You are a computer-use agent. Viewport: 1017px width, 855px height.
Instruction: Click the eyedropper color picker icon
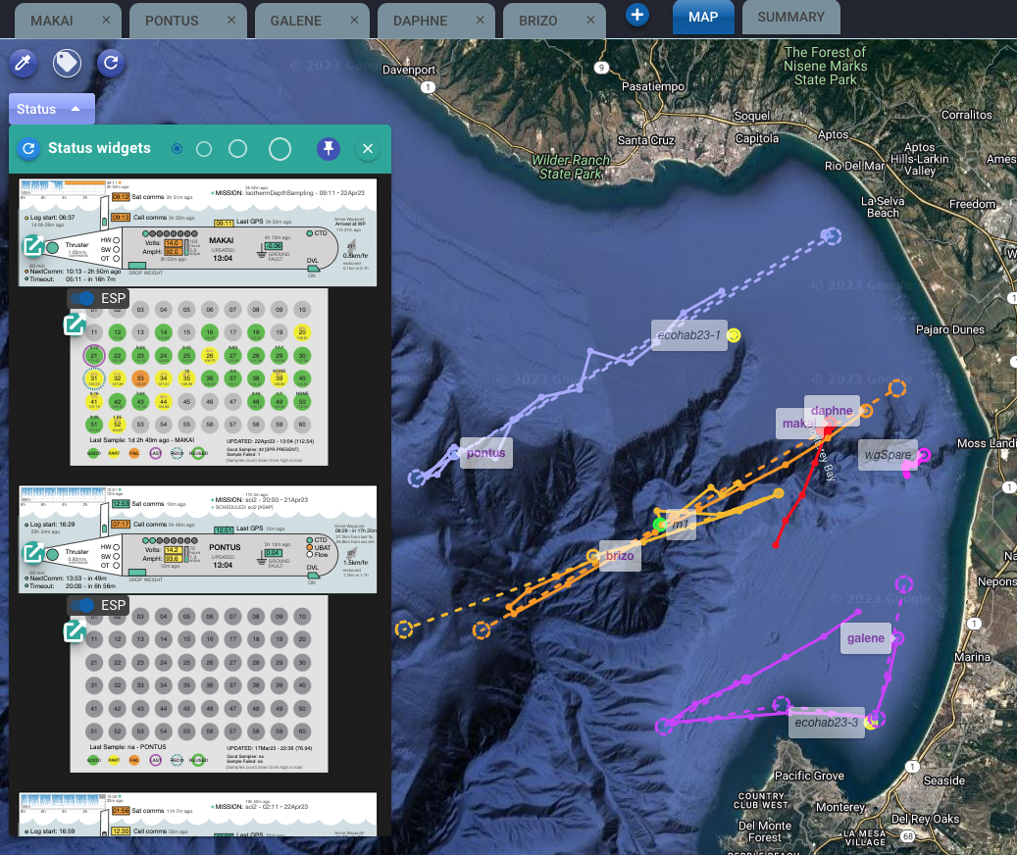(24, 64)
